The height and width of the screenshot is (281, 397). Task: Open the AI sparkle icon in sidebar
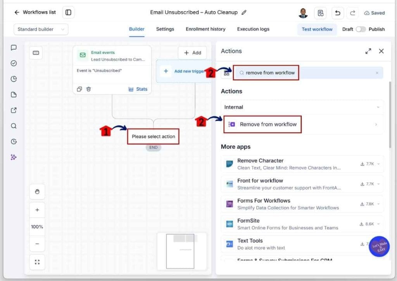coord(14,157)
